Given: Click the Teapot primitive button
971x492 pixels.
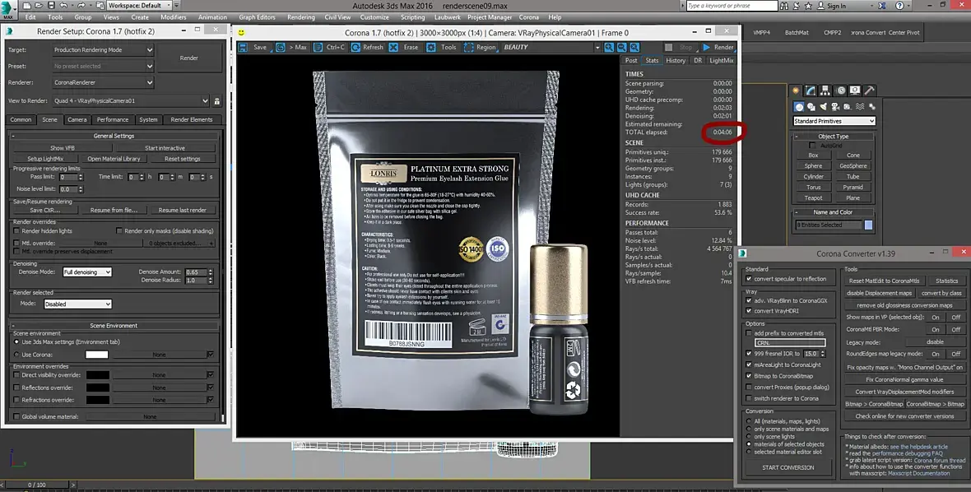Looking at the screenshot, I should coord(813,198).
